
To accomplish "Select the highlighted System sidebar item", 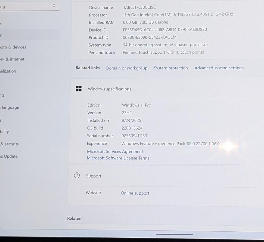I will (27, 35).
